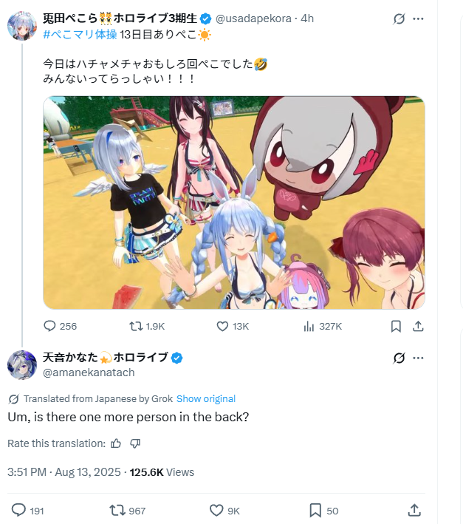This screenshot has height=524, width=463.
Task: Like Kanata's reply showing 9K likes
Action: tap(224, 511)
